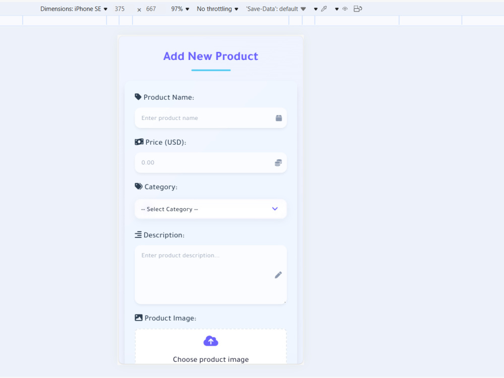
Task: Click the lines icon beside Description label
Action: pyautogui.click(x=138, y=235)
